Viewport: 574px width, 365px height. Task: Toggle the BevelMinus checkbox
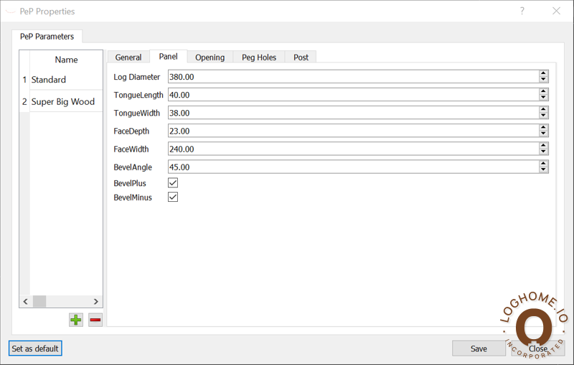pyautogui.click(x=173, y=197)
